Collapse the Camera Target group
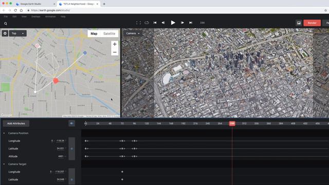 tap(4, 164)
